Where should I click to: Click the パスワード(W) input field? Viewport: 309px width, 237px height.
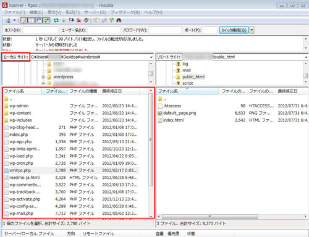click(165, 30)
